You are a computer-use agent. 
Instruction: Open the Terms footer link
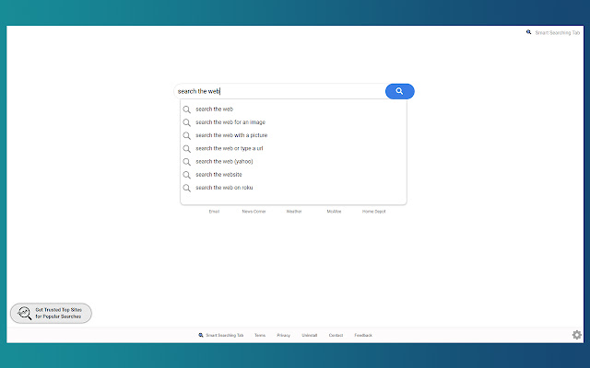click(x=260, y=335)
